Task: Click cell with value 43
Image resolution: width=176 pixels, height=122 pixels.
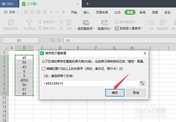Action: 24,67
